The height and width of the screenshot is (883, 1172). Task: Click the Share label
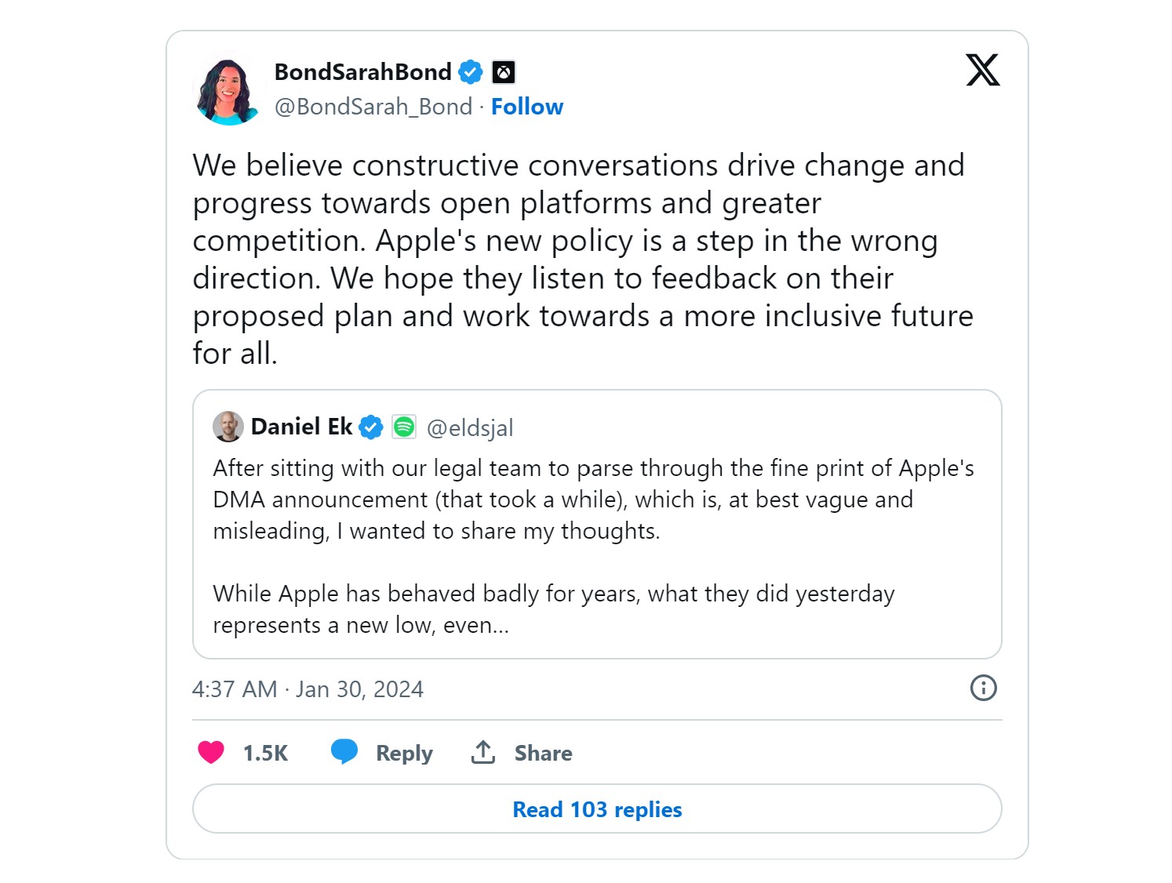[x=543, y=753]
